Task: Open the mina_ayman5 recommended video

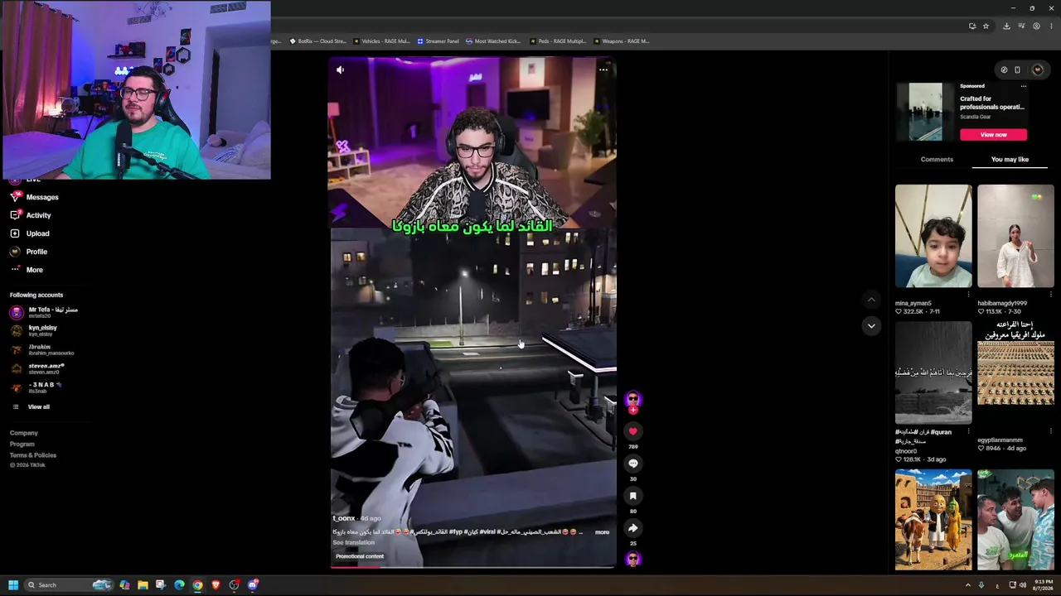Action: [x=933, y=236]
